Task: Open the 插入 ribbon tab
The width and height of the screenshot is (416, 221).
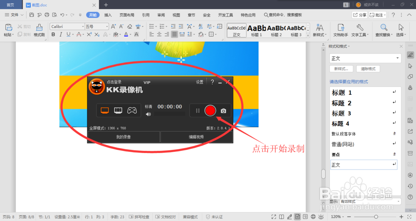Action: click(108, 15)
